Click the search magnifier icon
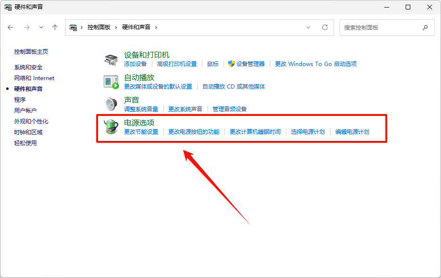 click(425, 27)
